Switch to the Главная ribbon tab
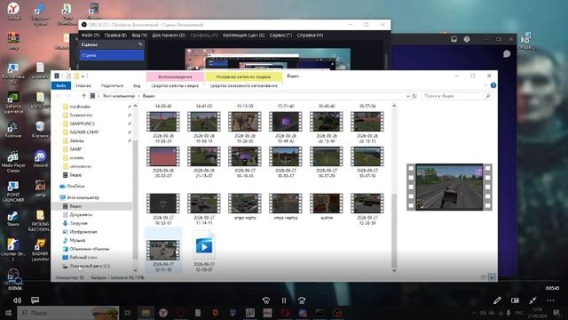Viewport: 568px width, 320px height. (x=83, y=85)
